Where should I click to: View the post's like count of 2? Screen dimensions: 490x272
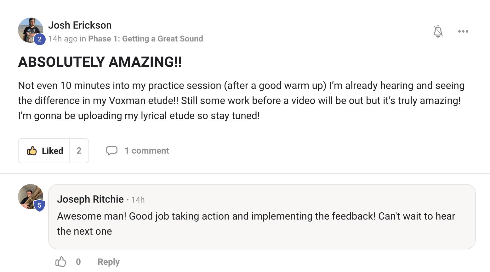click(x=79, y=151)
